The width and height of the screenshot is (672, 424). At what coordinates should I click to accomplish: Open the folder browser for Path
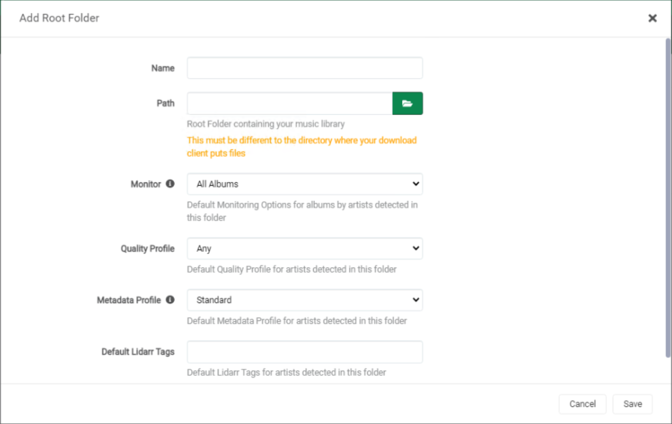[x=408, y=103]
